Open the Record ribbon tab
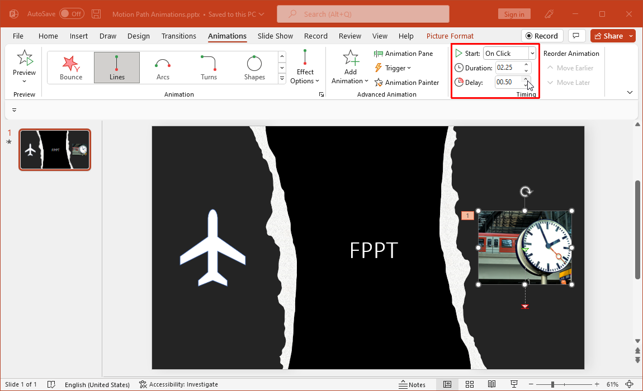643x391 pixels. [316, 36]
